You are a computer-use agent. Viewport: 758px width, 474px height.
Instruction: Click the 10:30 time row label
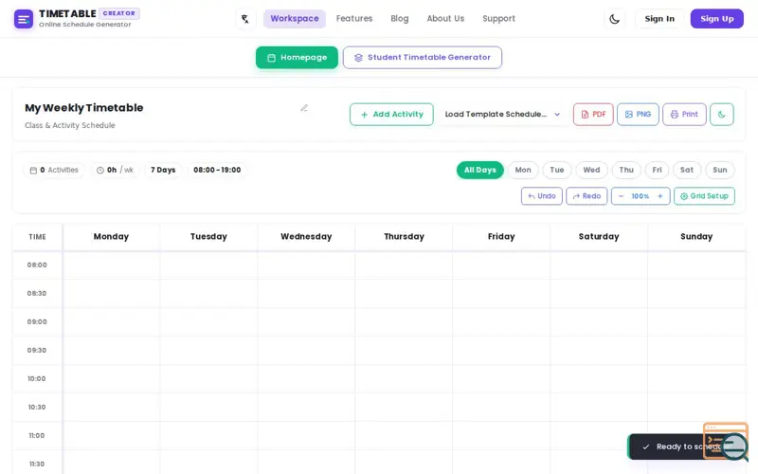37,408
